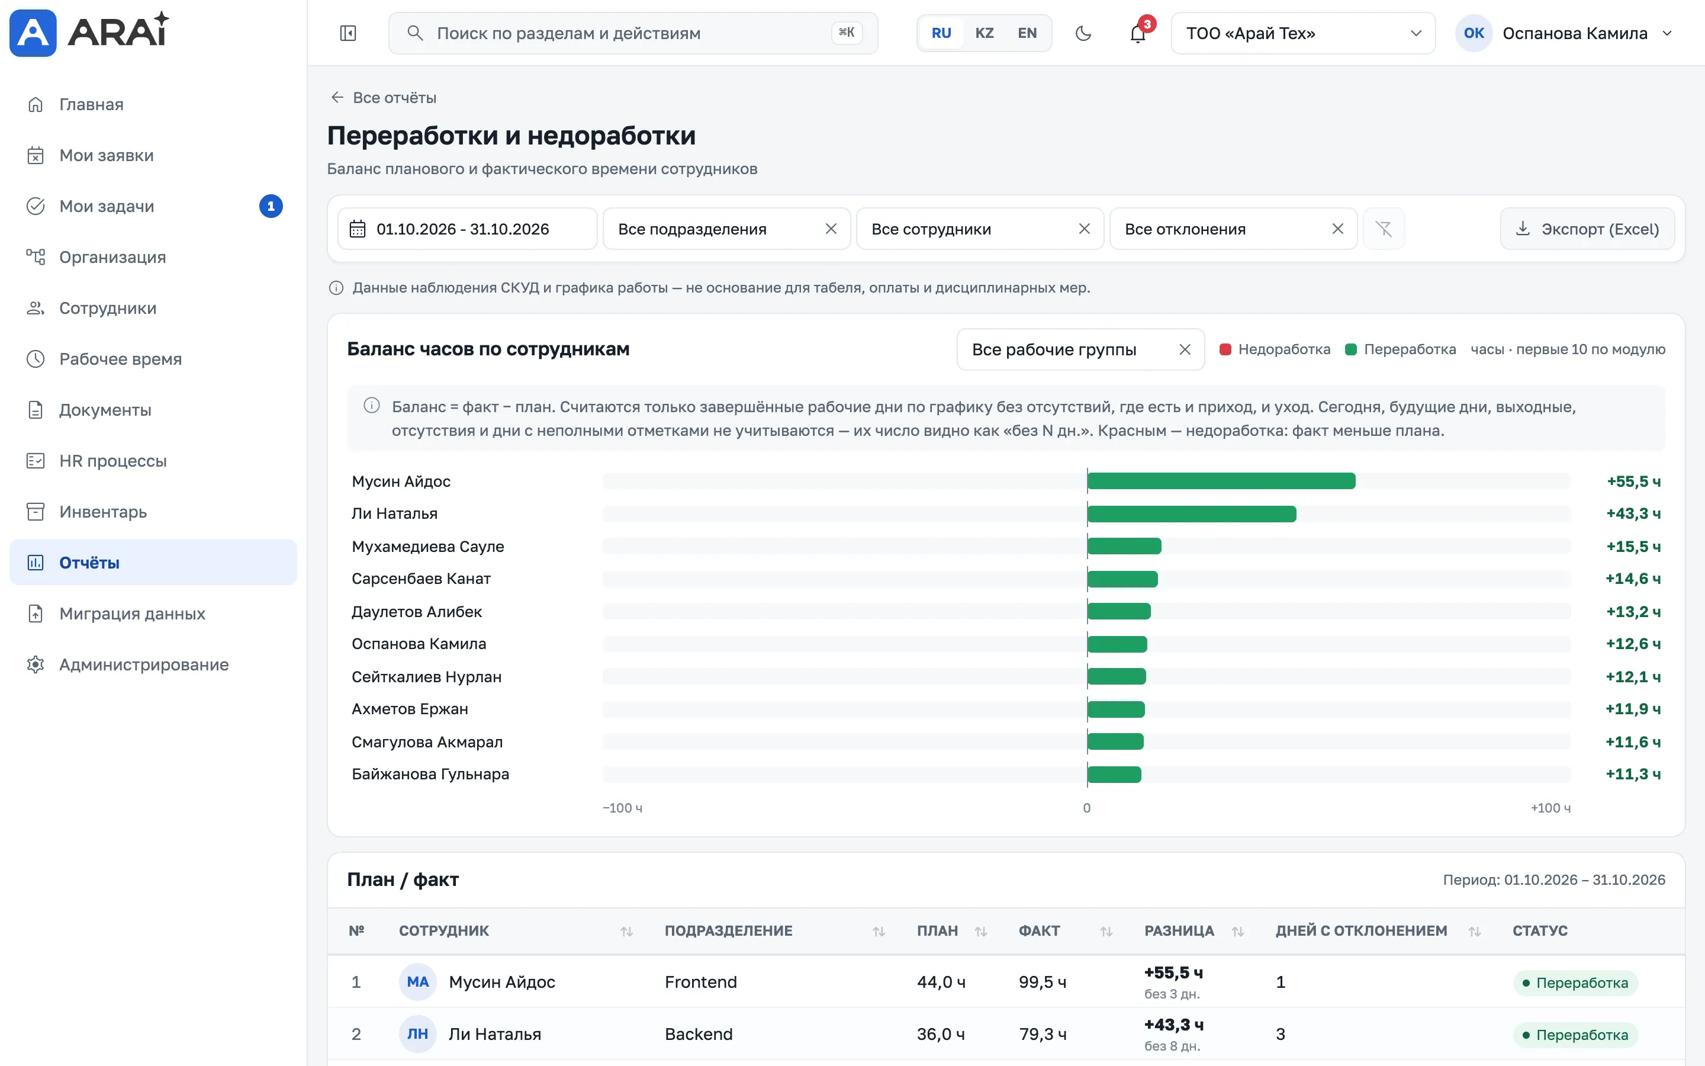Open Все рабочие группы dropdown
The width and height of the screenshot is (1705, 1066).
pyautogui.click(x=1080, y=349)
